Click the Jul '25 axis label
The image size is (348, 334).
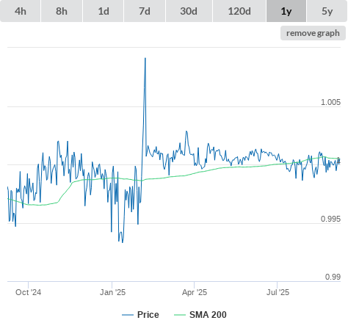pyautogui.click(x=278, y=292)
